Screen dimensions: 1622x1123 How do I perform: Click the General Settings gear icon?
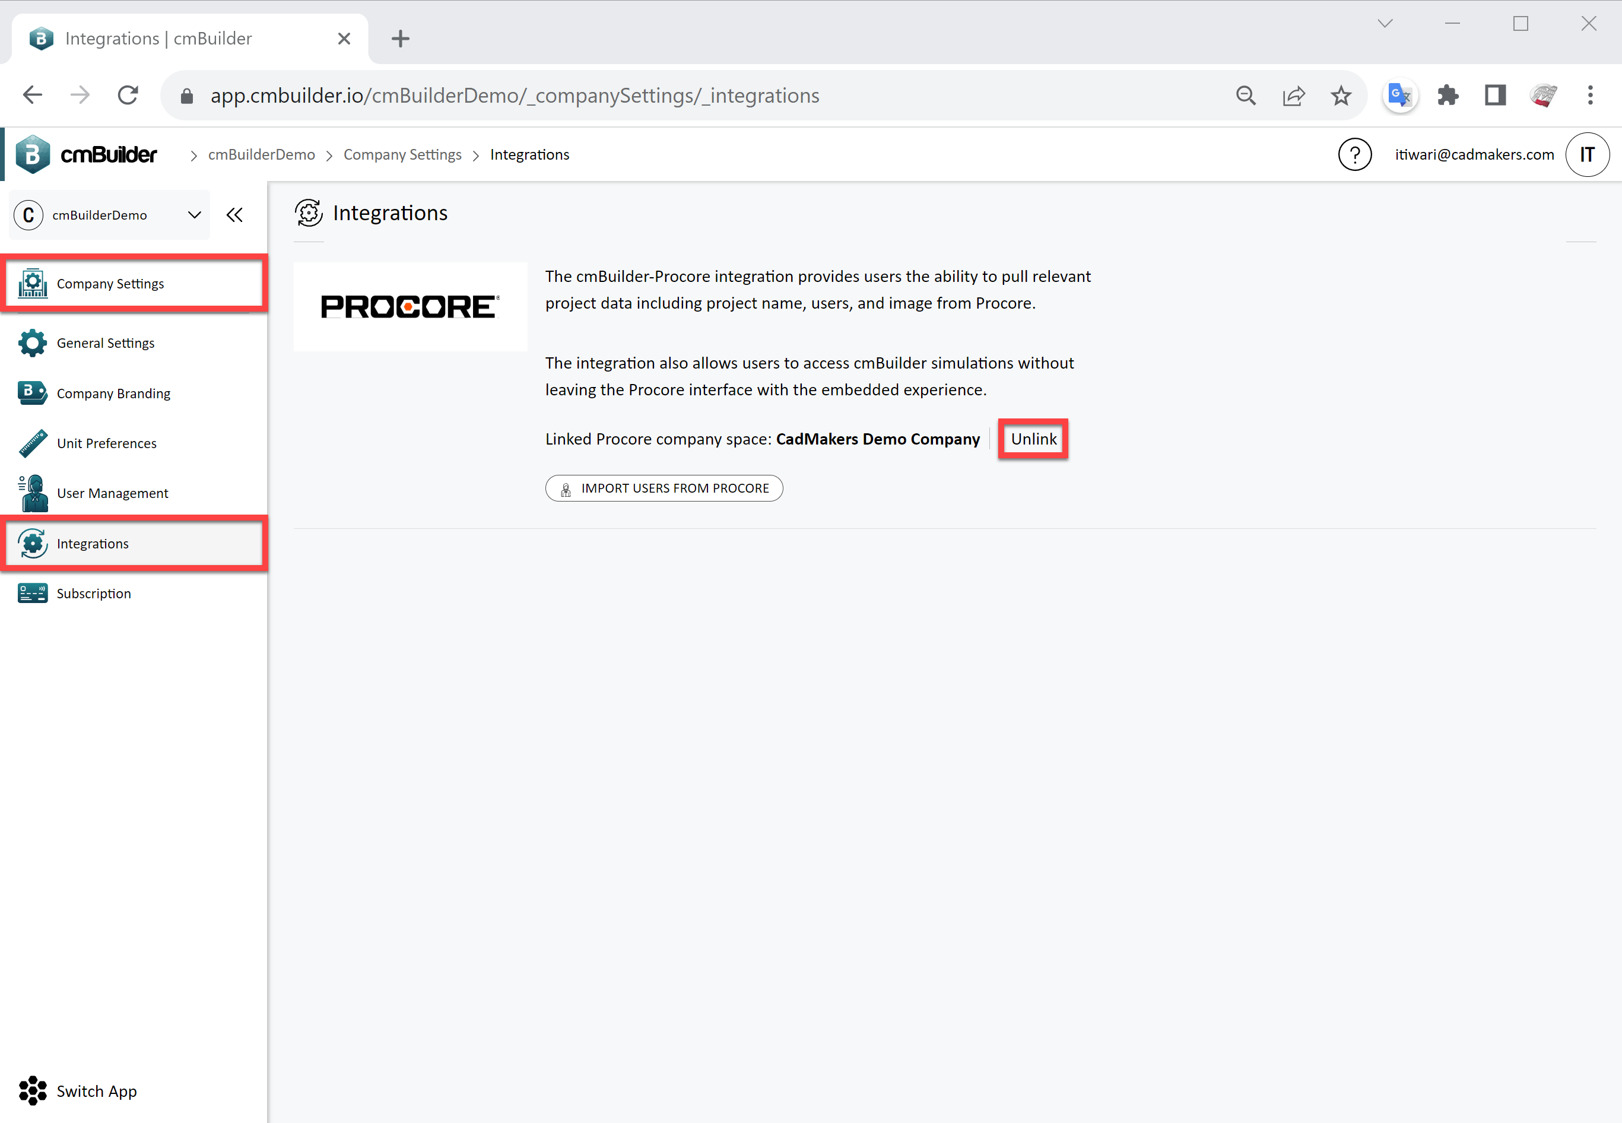(x=33, y=342)
